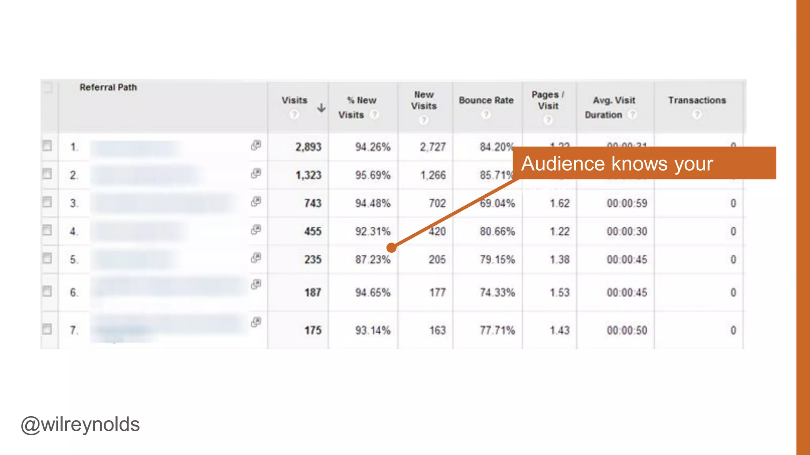Check the row 4 checkbox
Viewport: 810px width, 455px height.
[47, 230]
